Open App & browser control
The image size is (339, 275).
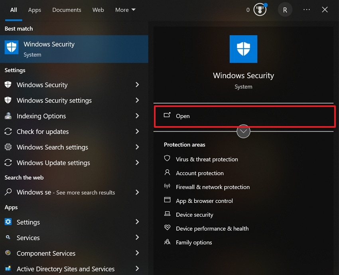[204, 201]
